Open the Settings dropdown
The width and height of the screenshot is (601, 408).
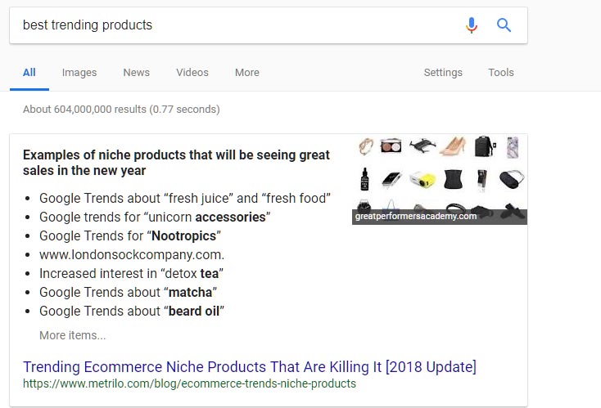click(x=443, y=73)
